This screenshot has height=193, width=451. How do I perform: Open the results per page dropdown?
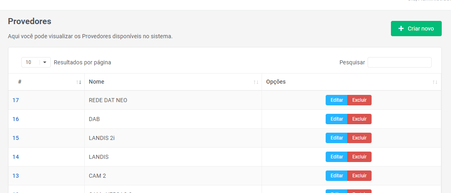[x=36, y=62]
